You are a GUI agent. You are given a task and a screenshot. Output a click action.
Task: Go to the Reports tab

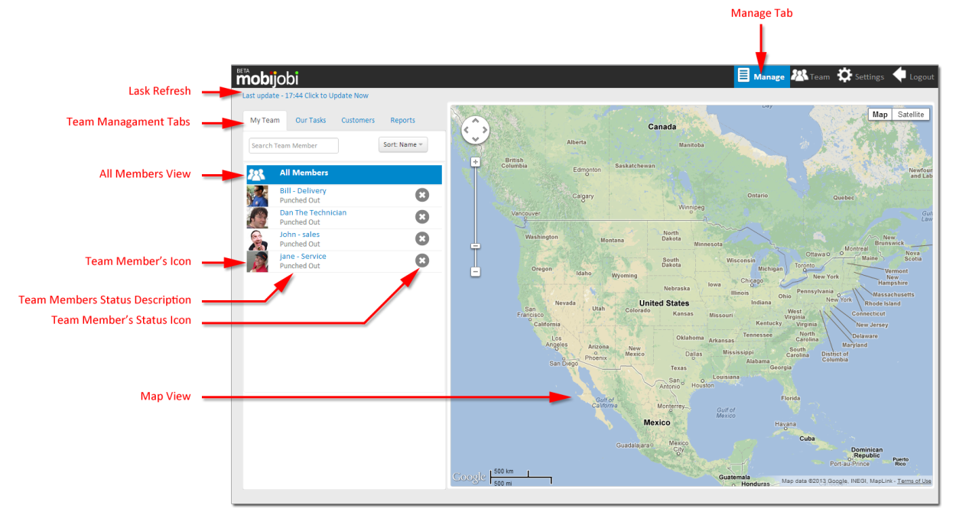pos(402,121)
